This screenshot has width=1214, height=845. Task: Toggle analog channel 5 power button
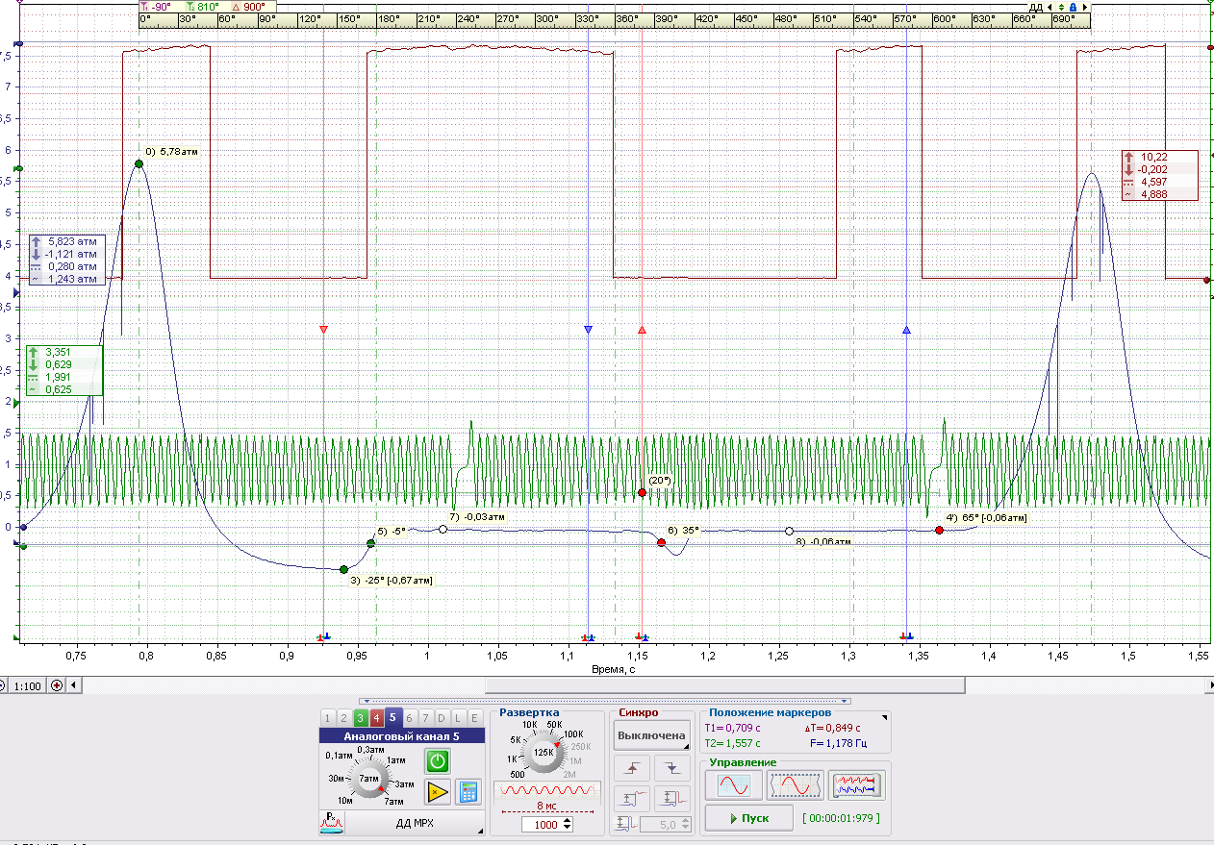tap(438, 761)
